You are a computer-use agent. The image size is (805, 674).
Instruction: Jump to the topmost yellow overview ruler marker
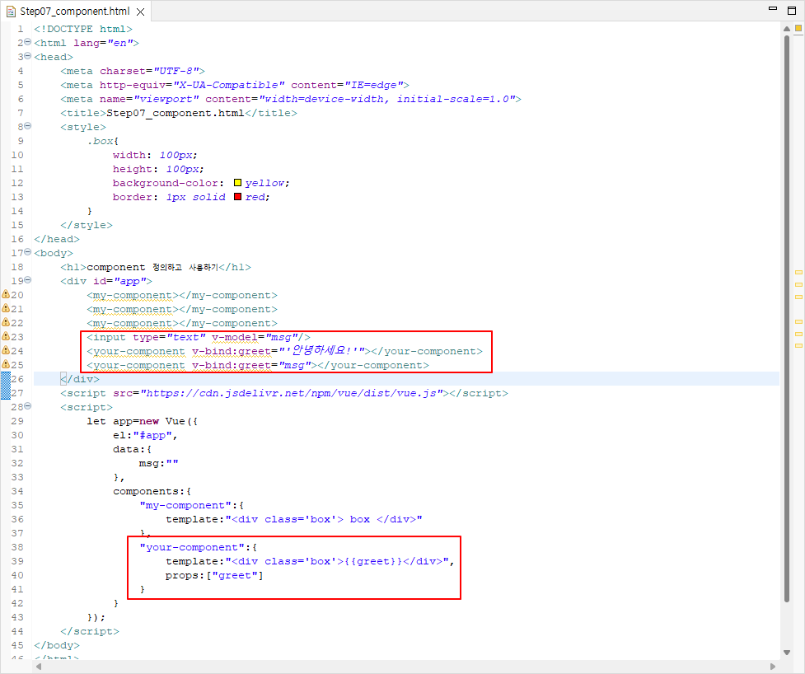tap(798, 272)
